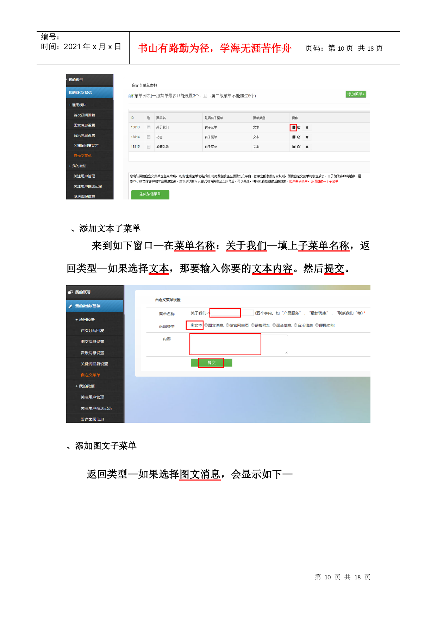The width and height of the screenshot is (437, 617).
Task: Click the rocket icon beside 我的微信/易信
Action: 70,306
